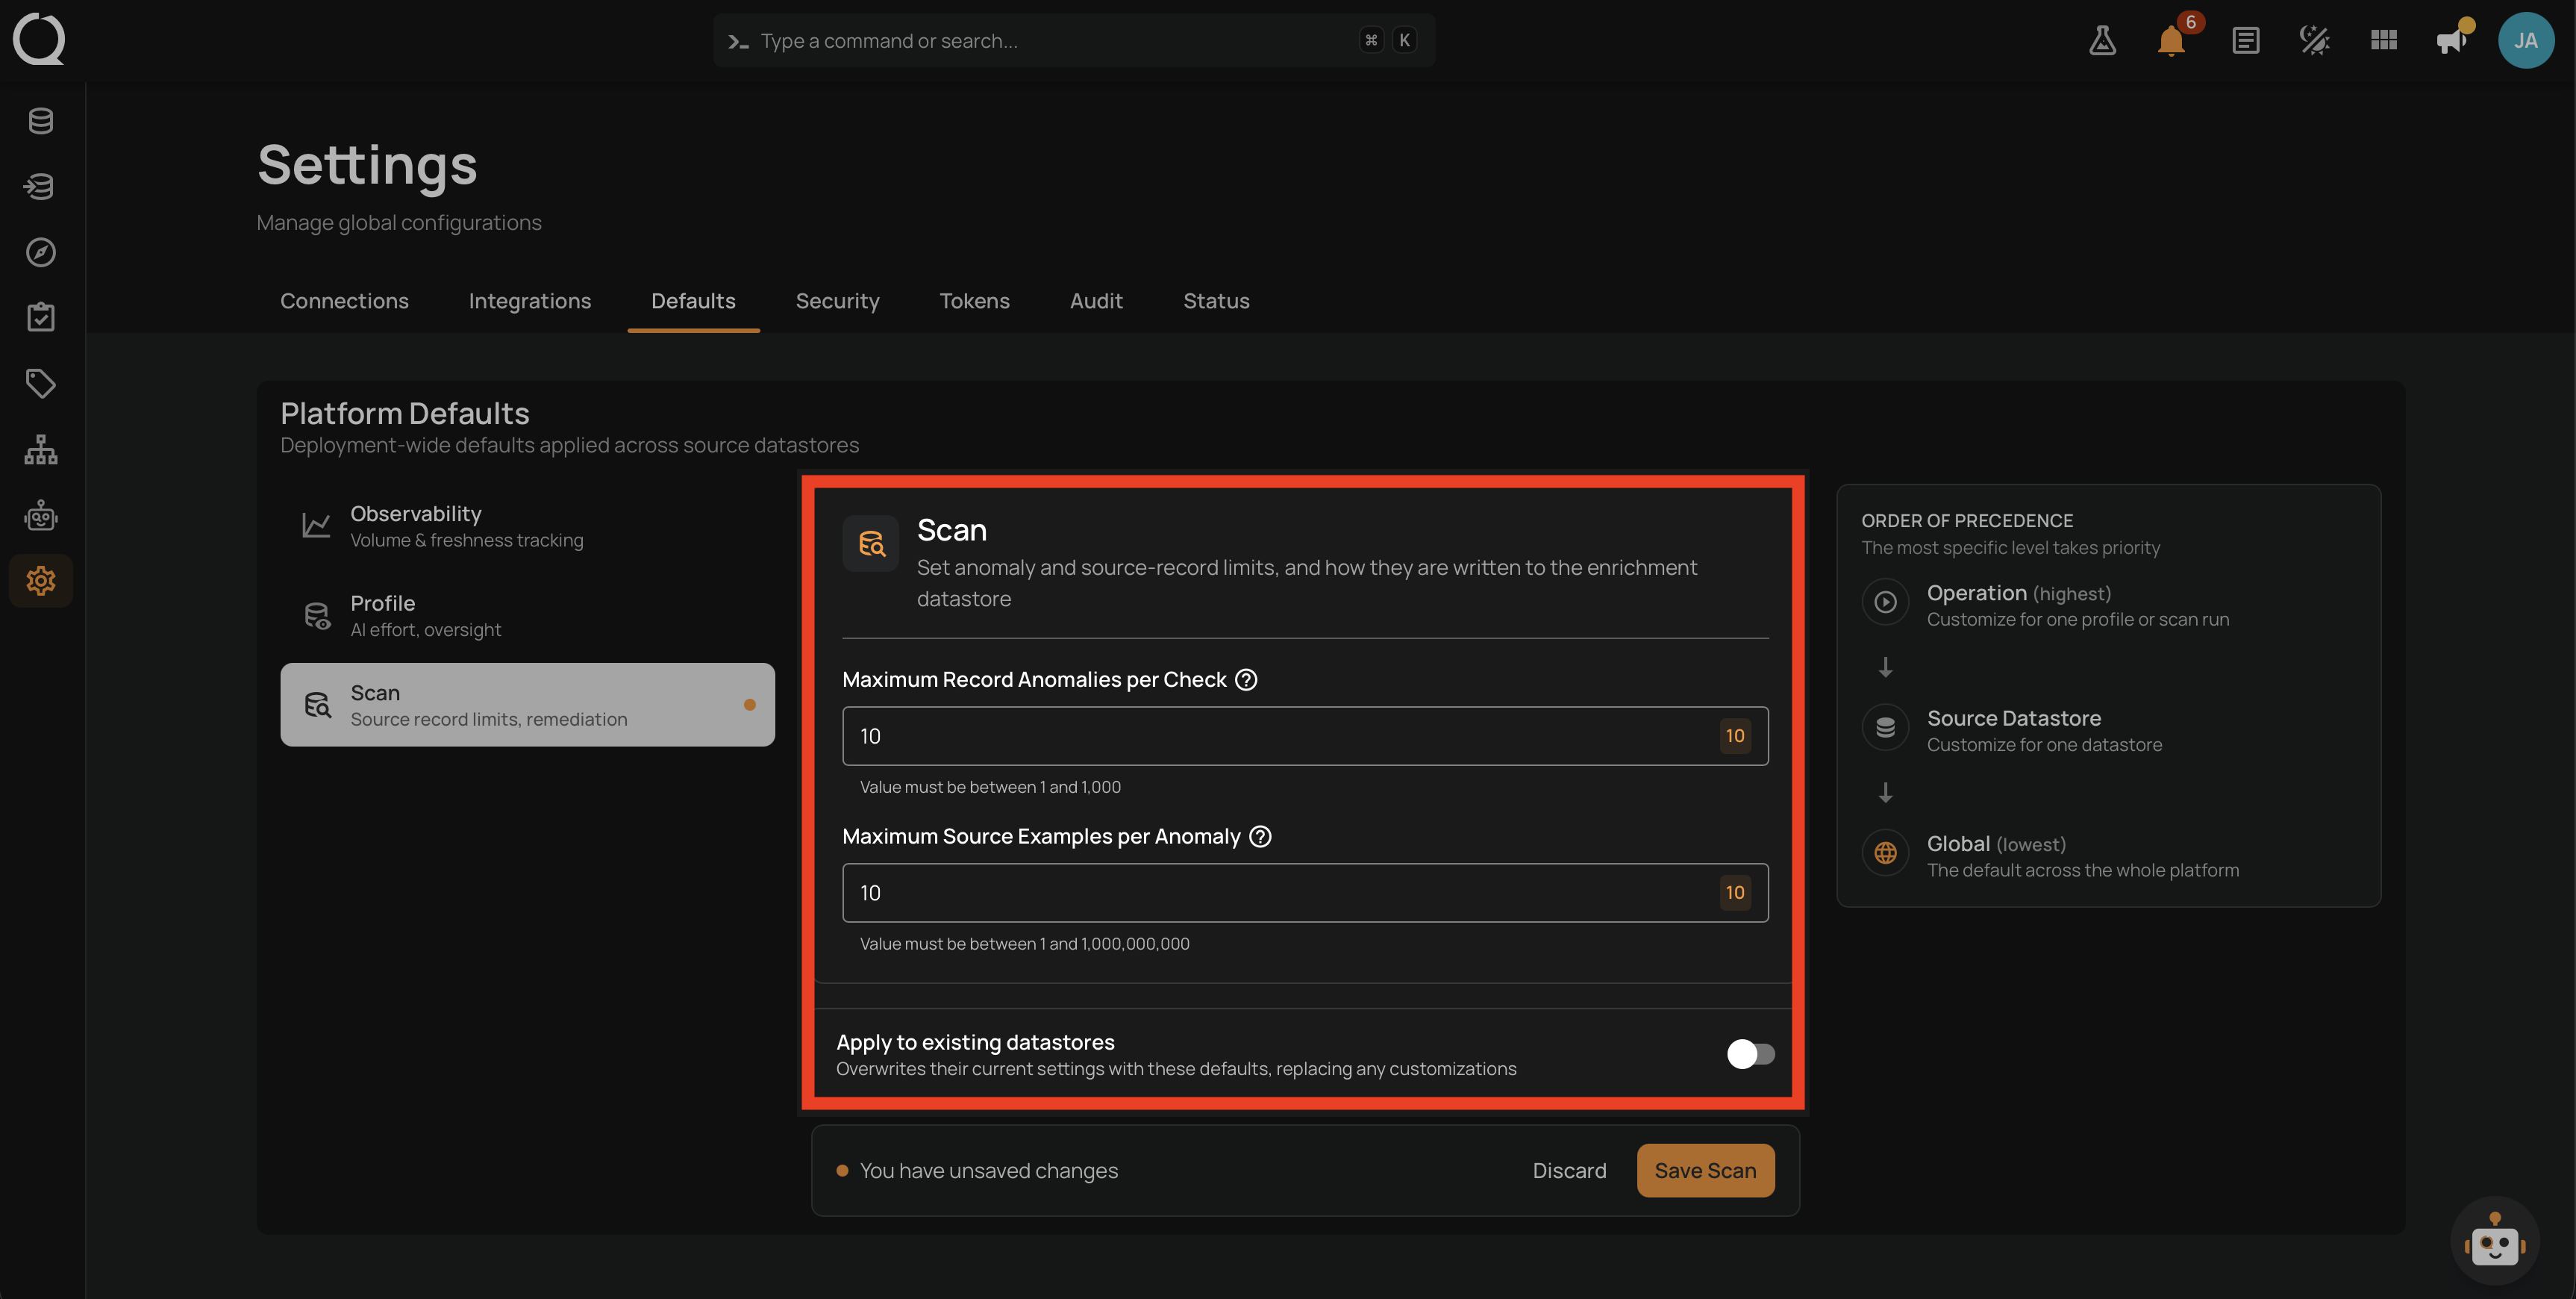Image resolution: width=2576 pixels, height=1299 pixels.
Task: Toggle Apply to existing datastores switch
Action: [x=1750, y=1054]
